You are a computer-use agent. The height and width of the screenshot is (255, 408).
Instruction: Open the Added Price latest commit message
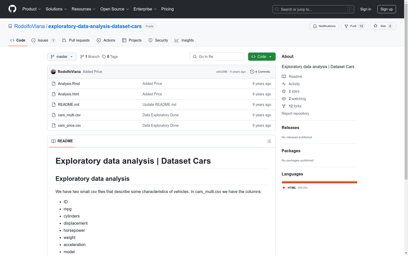click(92, 72)
